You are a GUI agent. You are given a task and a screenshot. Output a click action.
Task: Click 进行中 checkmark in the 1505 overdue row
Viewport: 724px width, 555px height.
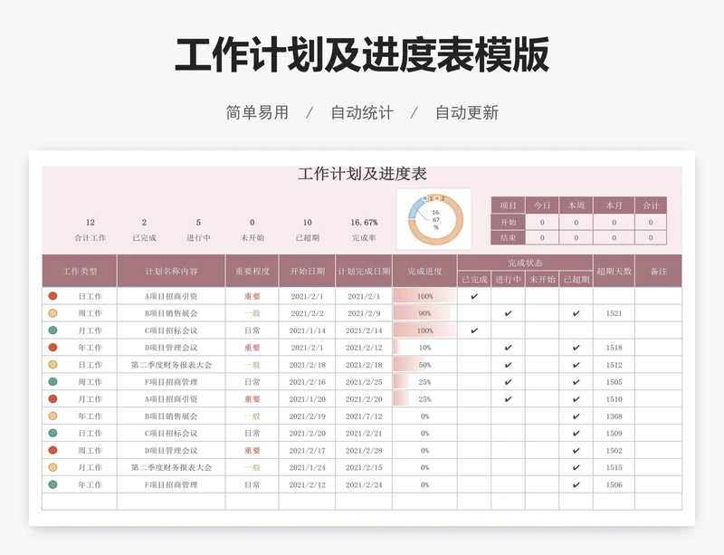(508, 382)
